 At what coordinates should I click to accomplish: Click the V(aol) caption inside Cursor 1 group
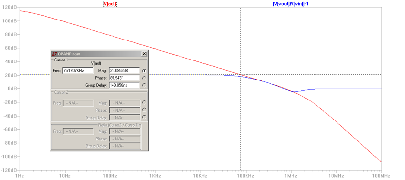[x=96, y=63]
